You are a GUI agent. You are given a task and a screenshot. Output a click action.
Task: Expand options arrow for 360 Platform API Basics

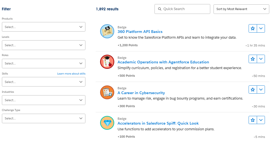click(x=261, y=29)
